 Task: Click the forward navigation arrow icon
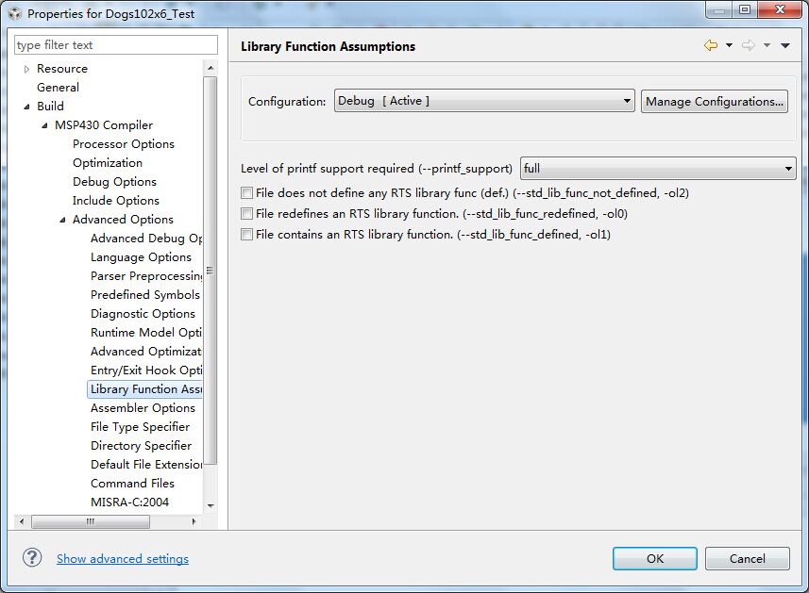click(x=747, y=45)
